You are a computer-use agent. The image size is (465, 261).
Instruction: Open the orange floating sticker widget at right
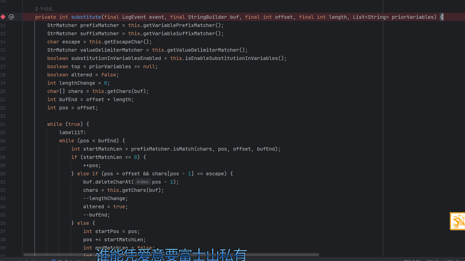[x=458, y=221]
